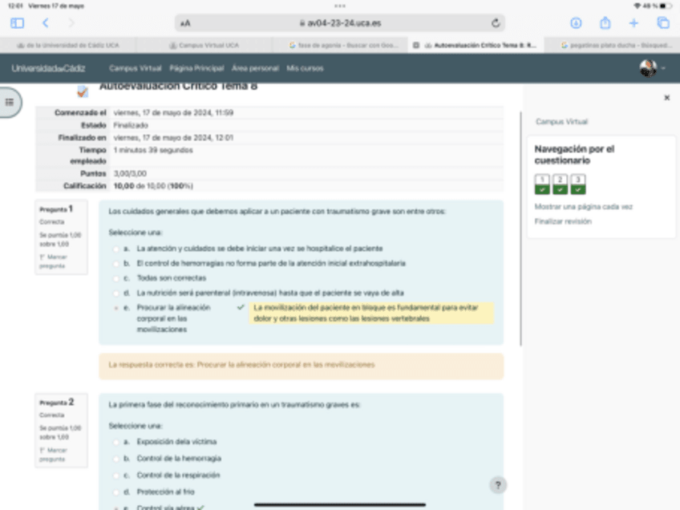Expand the user menu arrow

(663, 68)
